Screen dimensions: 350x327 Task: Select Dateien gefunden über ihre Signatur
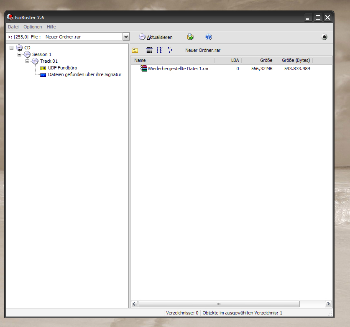[x=84, y=74]
